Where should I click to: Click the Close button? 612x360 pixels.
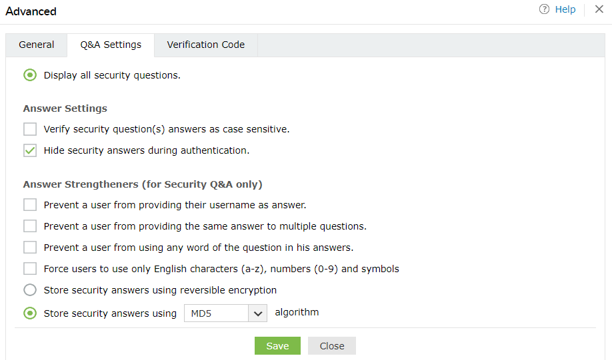331,346
